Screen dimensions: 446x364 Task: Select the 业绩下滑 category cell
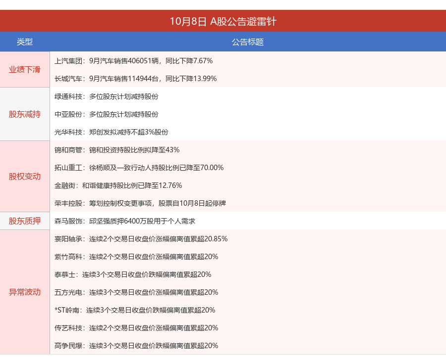pyautogui.click(x=25, y=69)
